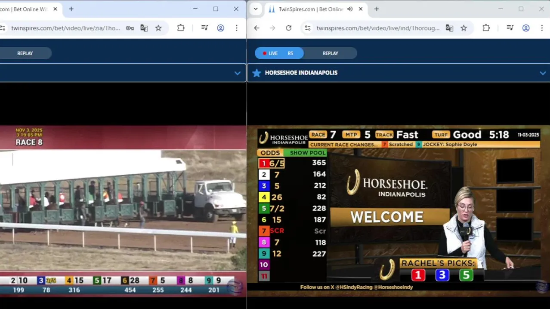Expand the track chevron in left window

pos(237,73)
